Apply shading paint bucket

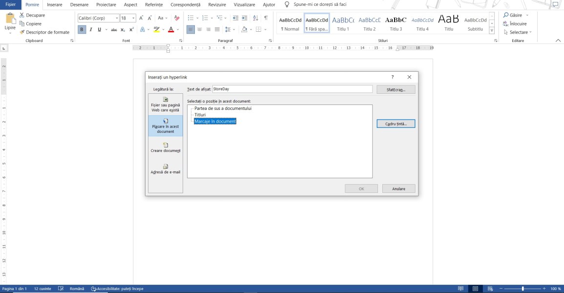pyautogui.click(x=244, y=29)
